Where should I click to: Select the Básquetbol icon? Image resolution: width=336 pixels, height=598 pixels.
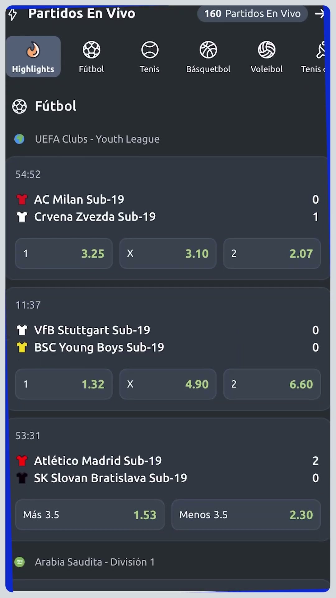point(208,50)
